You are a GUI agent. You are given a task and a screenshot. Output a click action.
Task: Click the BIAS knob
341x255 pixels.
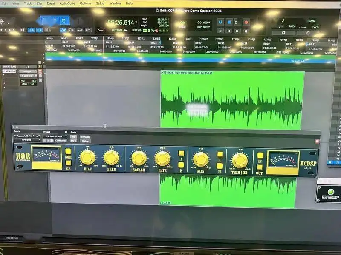click(x=87, y=158)
